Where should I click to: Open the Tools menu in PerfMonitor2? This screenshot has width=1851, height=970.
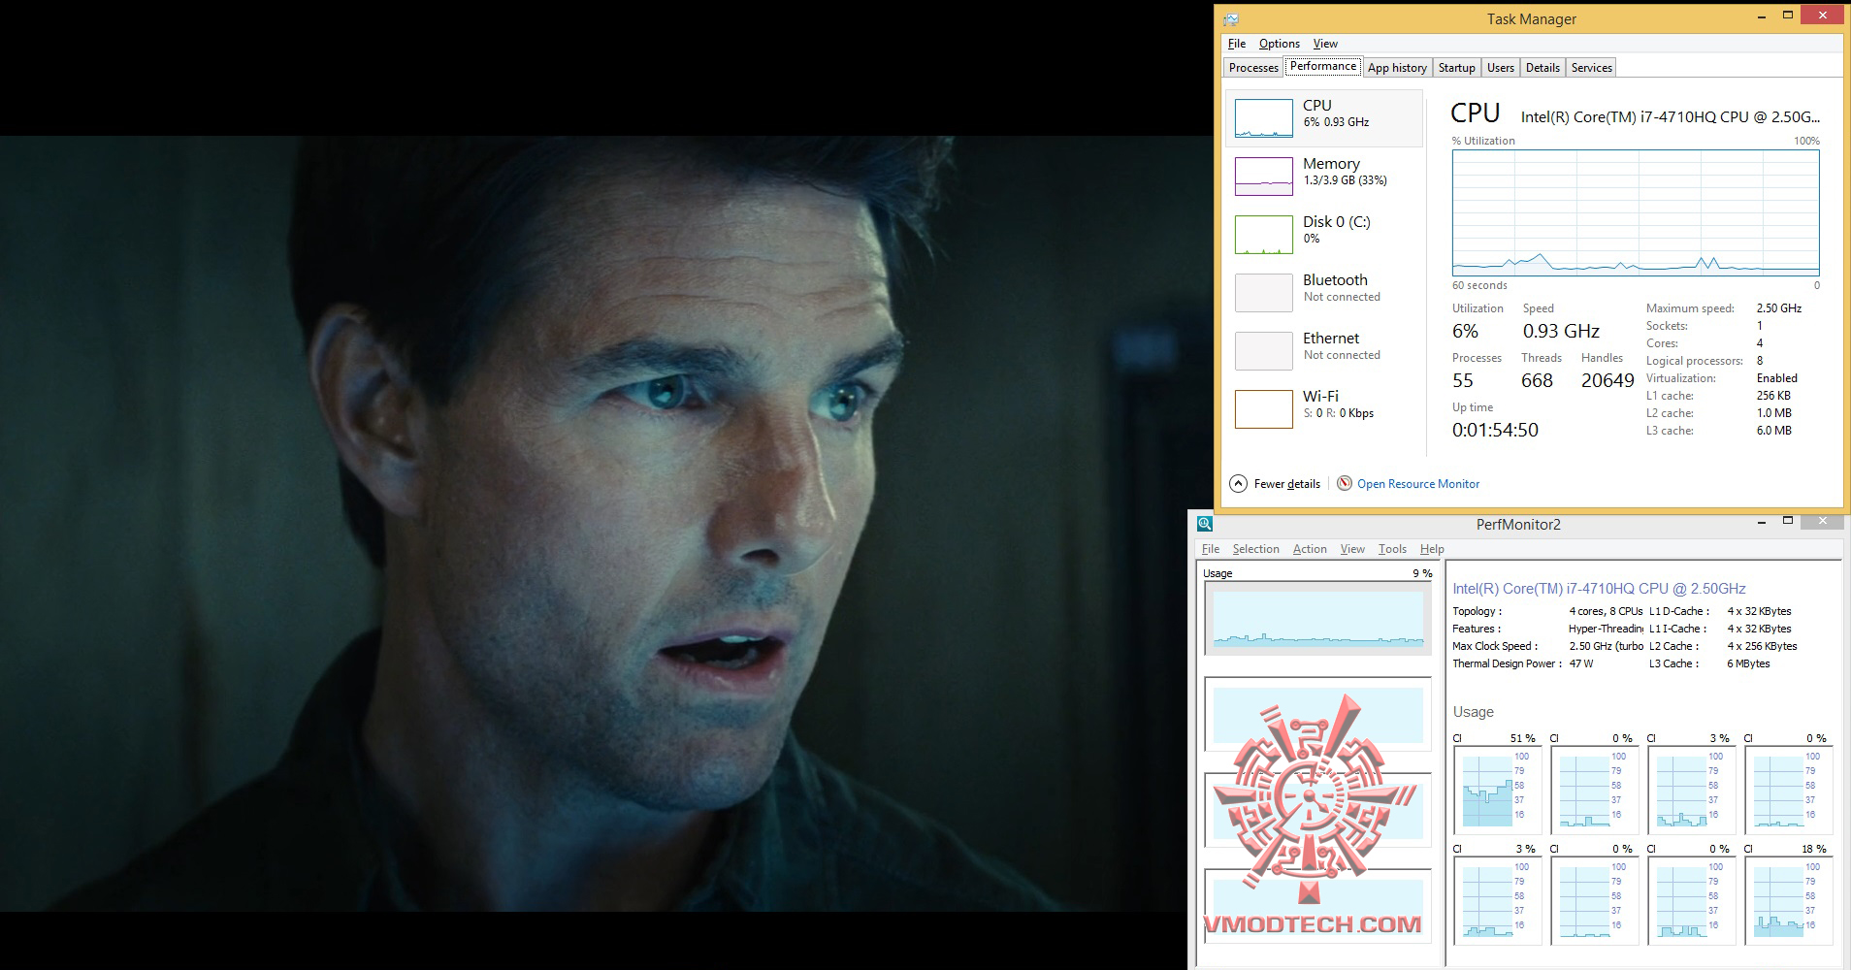1392,549
